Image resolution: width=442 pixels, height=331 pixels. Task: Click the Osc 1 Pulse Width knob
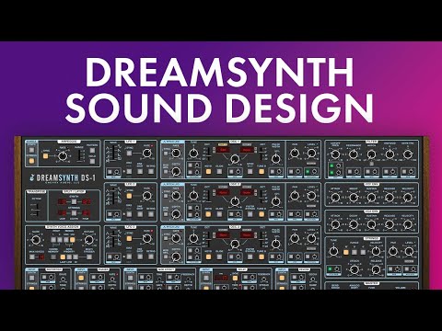pos(276,159)
